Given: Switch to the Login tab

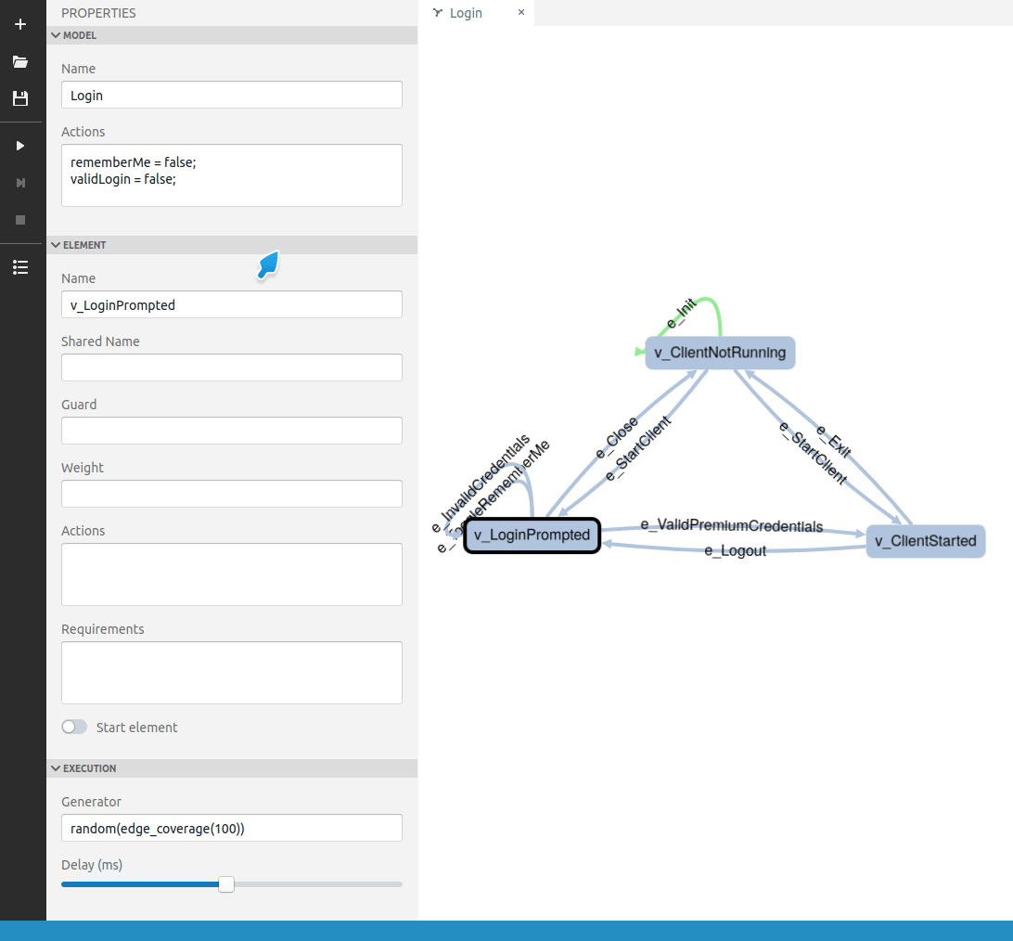Looking at the screenshot, I should (464, 13).
